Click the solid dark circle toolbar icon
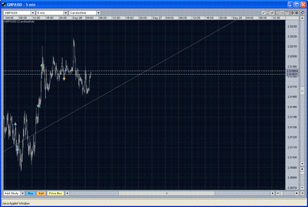 coord(297,13)
